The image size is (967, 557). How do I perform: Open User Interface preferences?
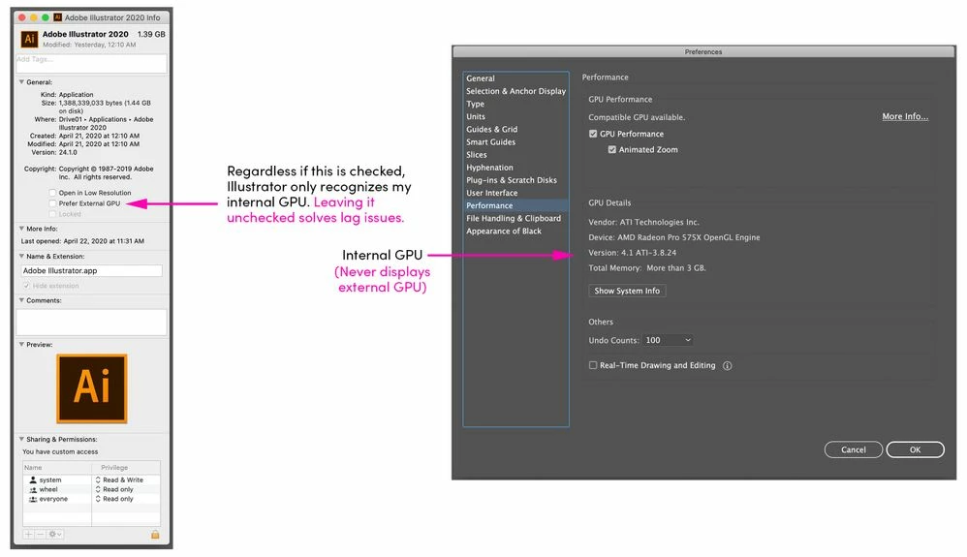pyautogui.click(x=491, y=193)
